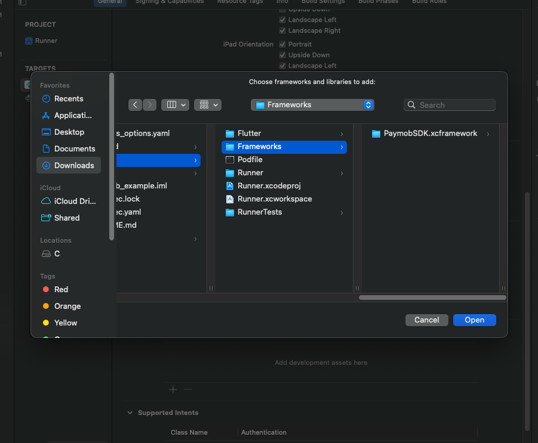
Task: Switch to the Build Phases tab
Action: [x=379, y=2]
